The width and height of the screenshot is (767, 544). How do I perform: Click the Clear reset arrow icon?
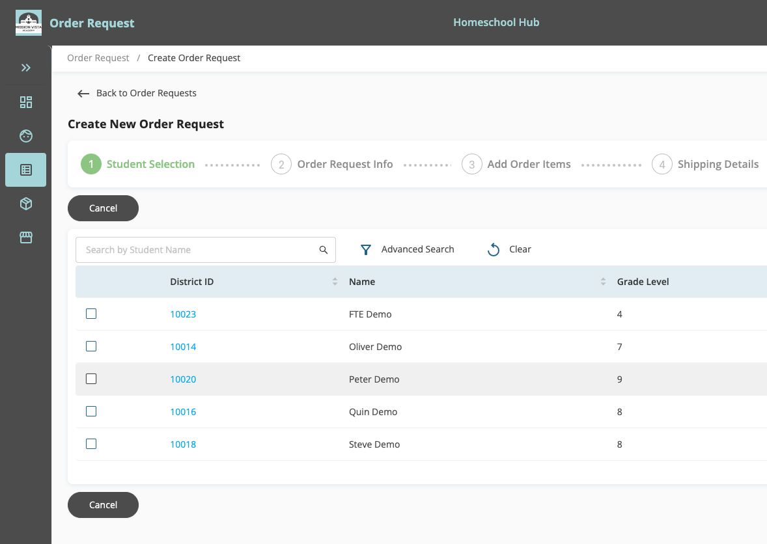tap(494, 249)
